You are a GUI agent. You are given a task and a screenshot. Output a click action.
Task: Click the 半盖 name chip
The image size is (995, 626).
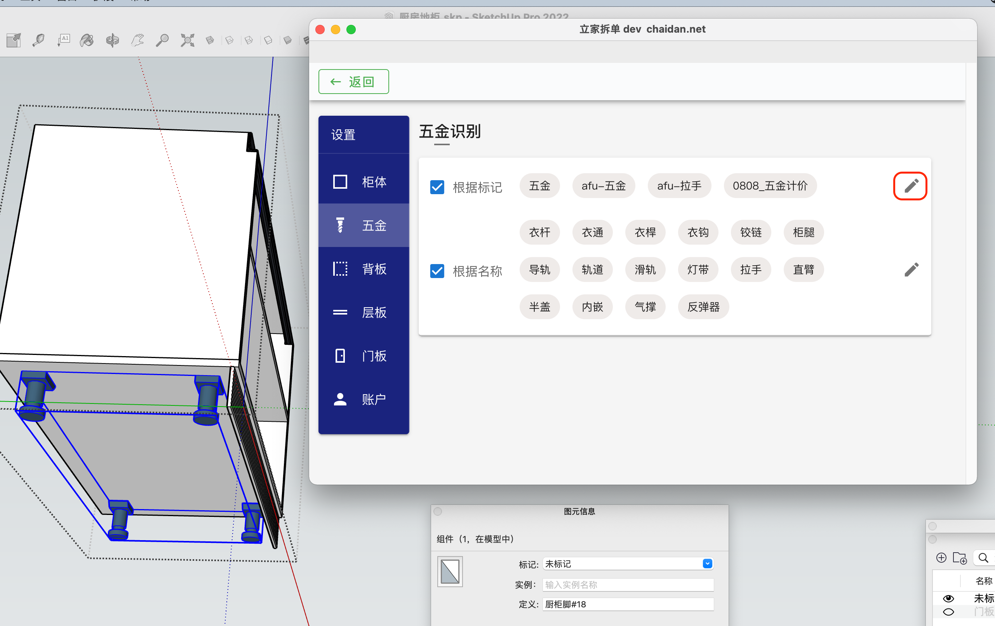540,307
